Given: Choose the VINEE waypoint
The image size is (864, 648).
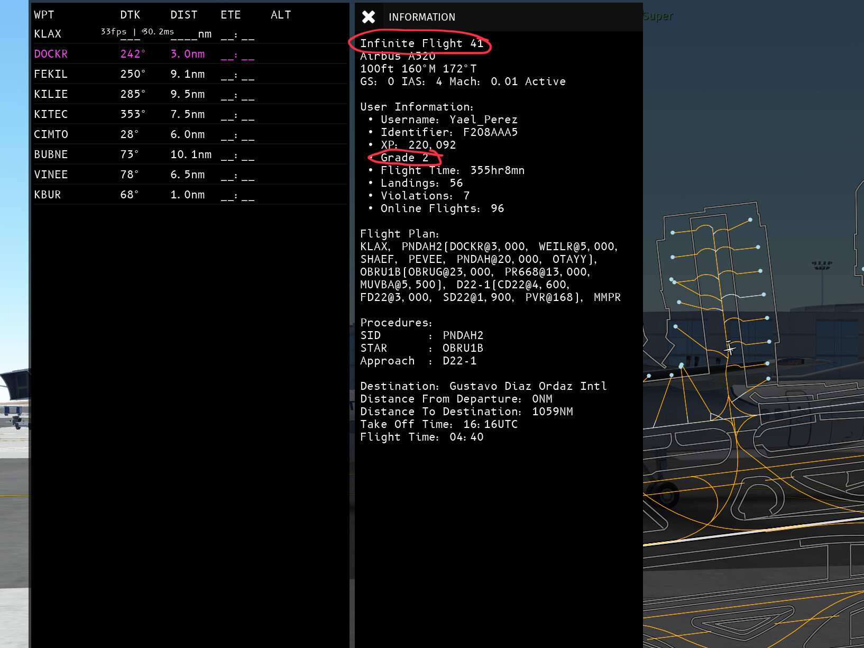Looking at the screenshot, I should (x=189, y=175).
